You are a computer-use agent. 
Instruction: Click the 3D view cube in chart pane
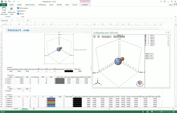coord(140,83)
